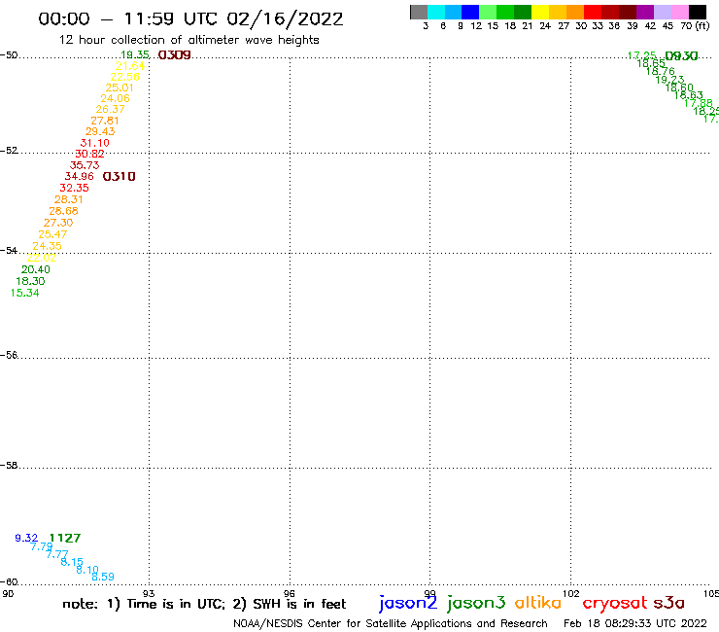Click the wave height value 26.37
The height and width of the screenshot is (632, 719).
[110, 109]
